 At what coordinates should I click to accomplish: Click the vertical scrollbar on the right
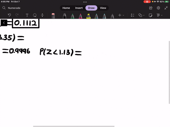coord(169,72)
